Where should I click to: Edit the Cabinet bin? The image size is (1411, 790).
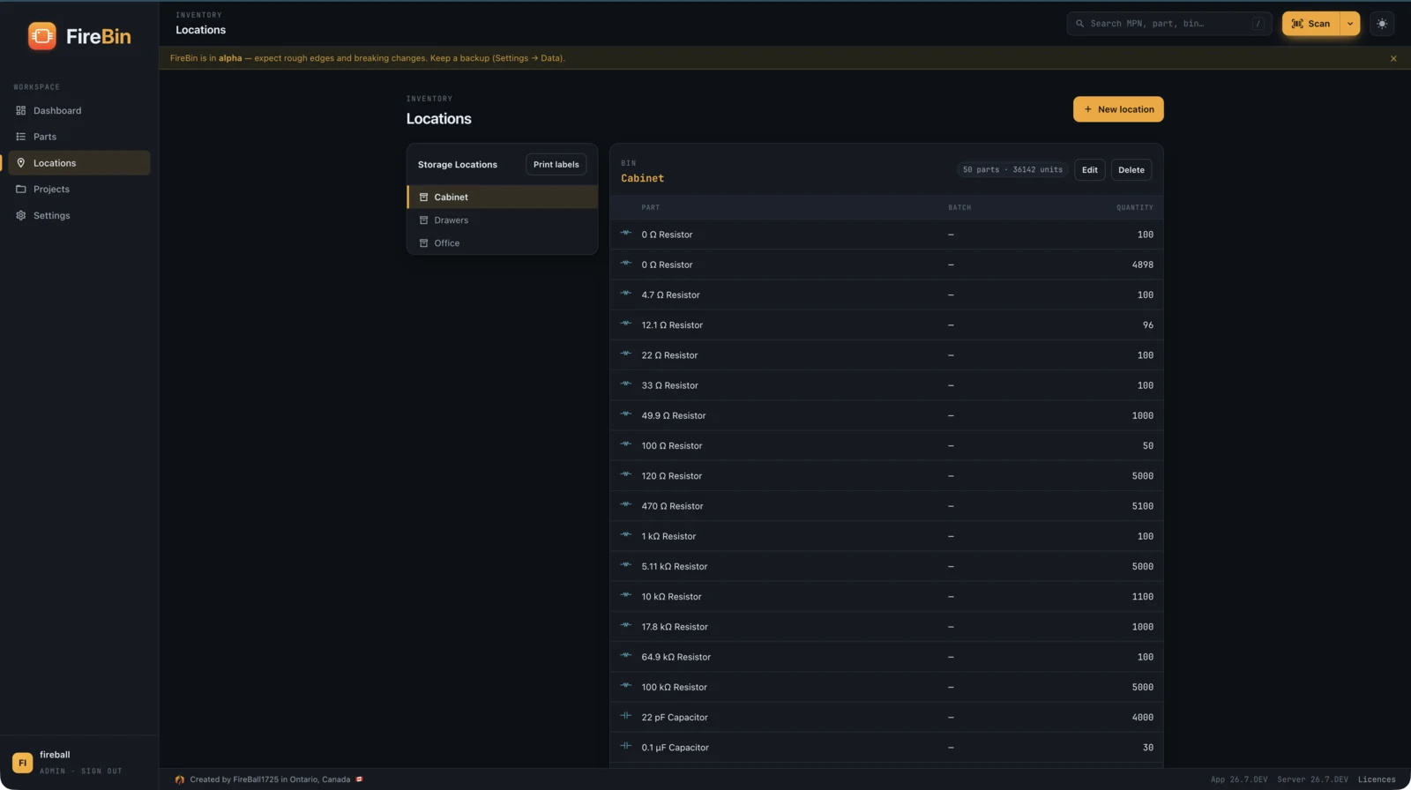click(x=1090, y=170)
